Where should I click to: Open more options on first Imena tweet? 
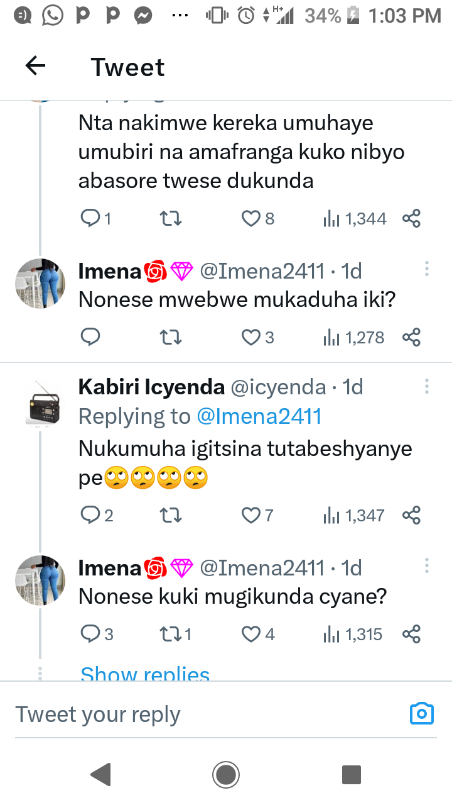pyautogui.click(x=427, y=269)
